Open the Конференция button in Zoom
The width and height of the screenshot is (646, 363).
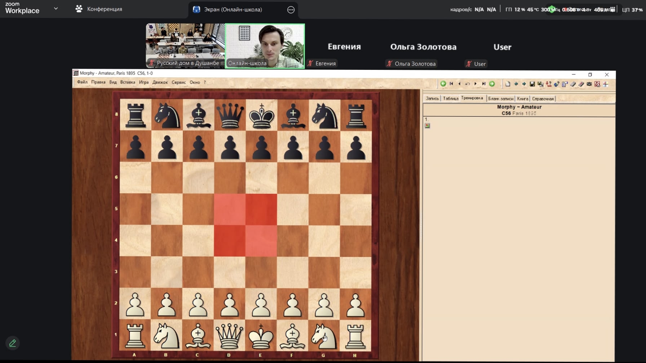(x=99, y=9)
